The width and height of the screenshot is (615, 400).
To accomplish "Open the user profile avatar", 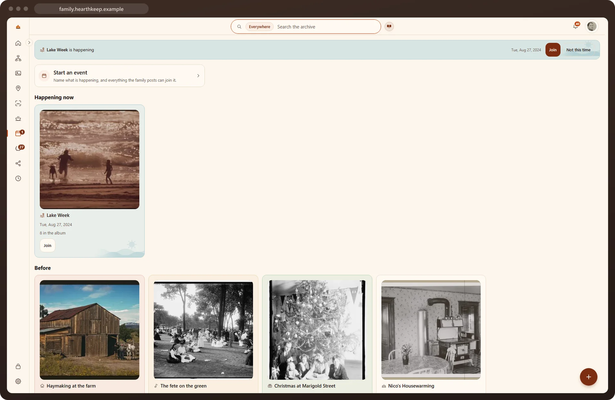I will [592, 26].
